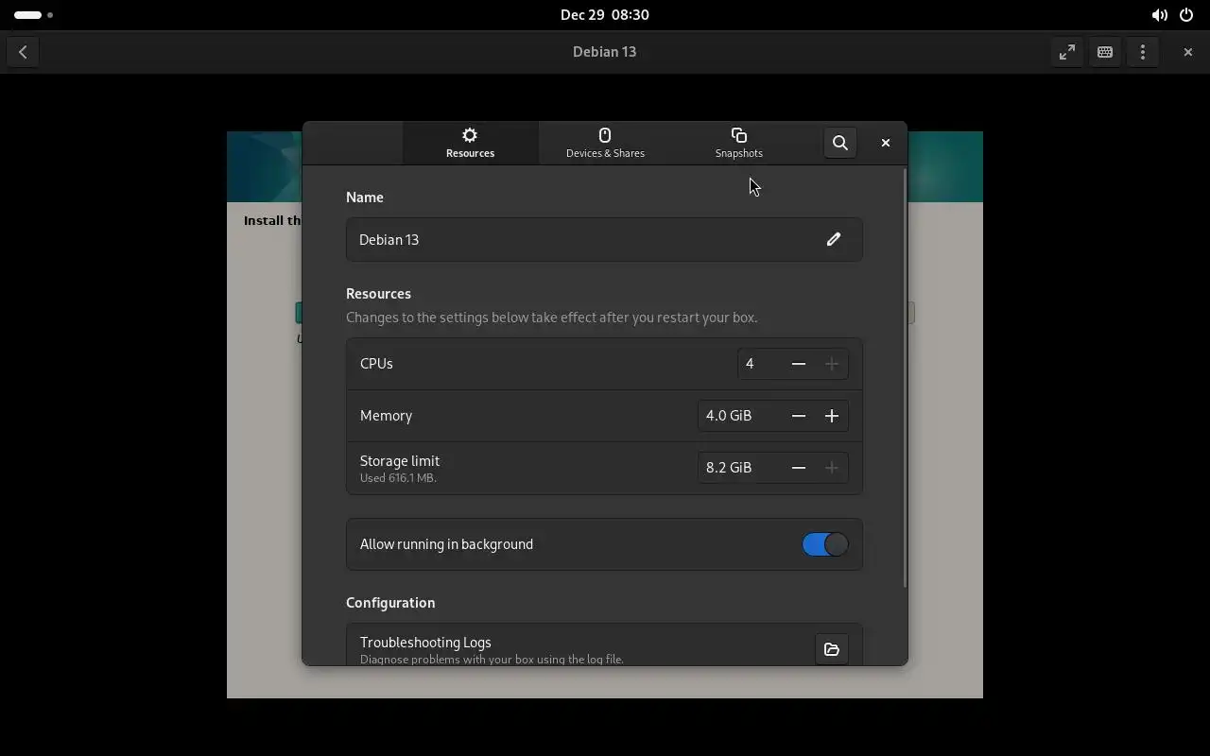This screenshot has width=1210, height=756.
Task: Increase the Storage limit
Action: [832, 468]
